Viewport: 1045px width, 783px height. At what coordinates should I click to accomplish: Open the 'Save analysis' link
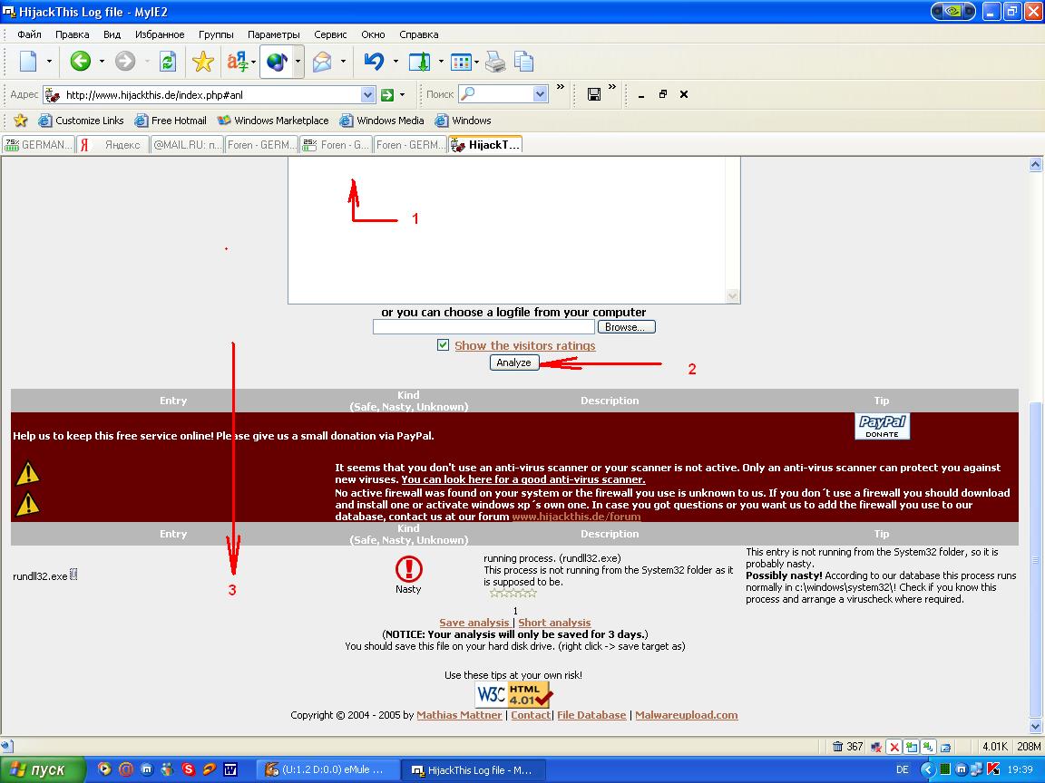[x=474, y=623]
